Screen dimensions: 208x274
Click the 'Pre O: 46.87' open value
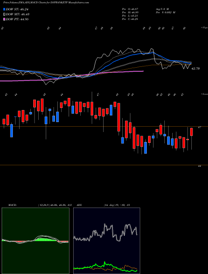click(130, 9)
